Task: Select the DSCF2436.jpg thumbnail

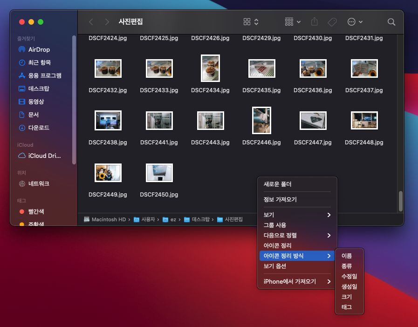Action: 313,68
